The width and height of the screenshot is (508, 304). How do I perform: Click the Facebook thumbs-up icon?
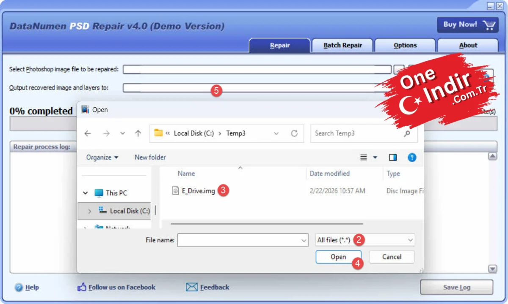coord(82,288)
